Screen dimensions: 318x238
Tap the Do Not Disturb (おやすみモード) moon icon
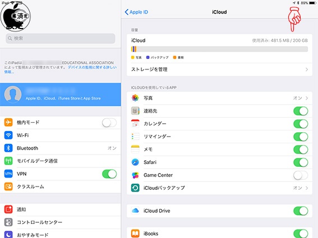(8, 235)
